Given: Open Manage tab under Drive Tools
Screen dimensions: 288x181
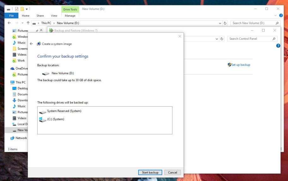Looking at the screenshot, I should pyautogui.click(x=70, y=15).
